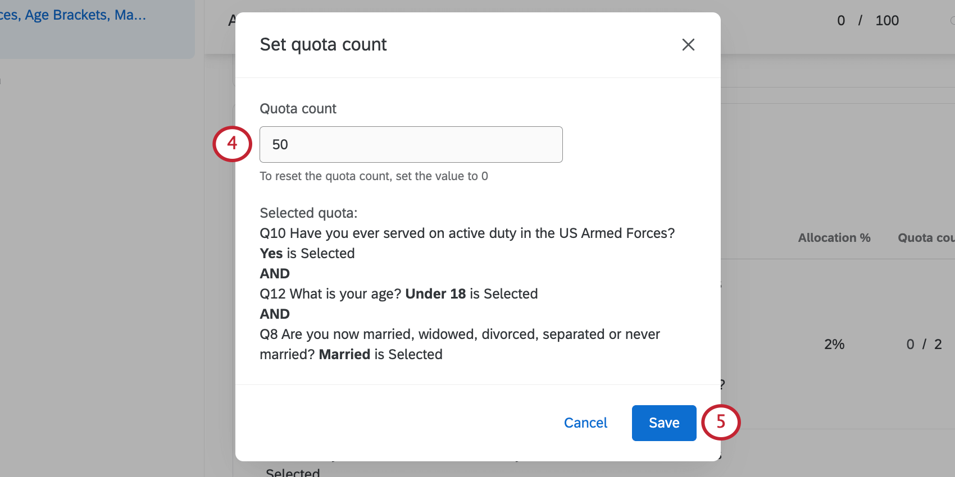Screen dimensions: 955x477
Task: Click the Quota count field label
Action: point(298,109)
